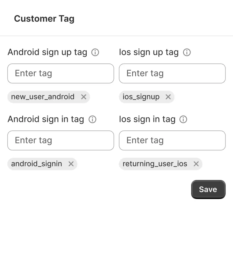Delete the returning_user_ios tag chip
The height and width of the screenshot is (278, 233).
click(x=196, y=164)
